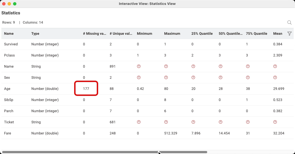Click Name row's 25% Quantile question mark icon

(x=193, y=66)
